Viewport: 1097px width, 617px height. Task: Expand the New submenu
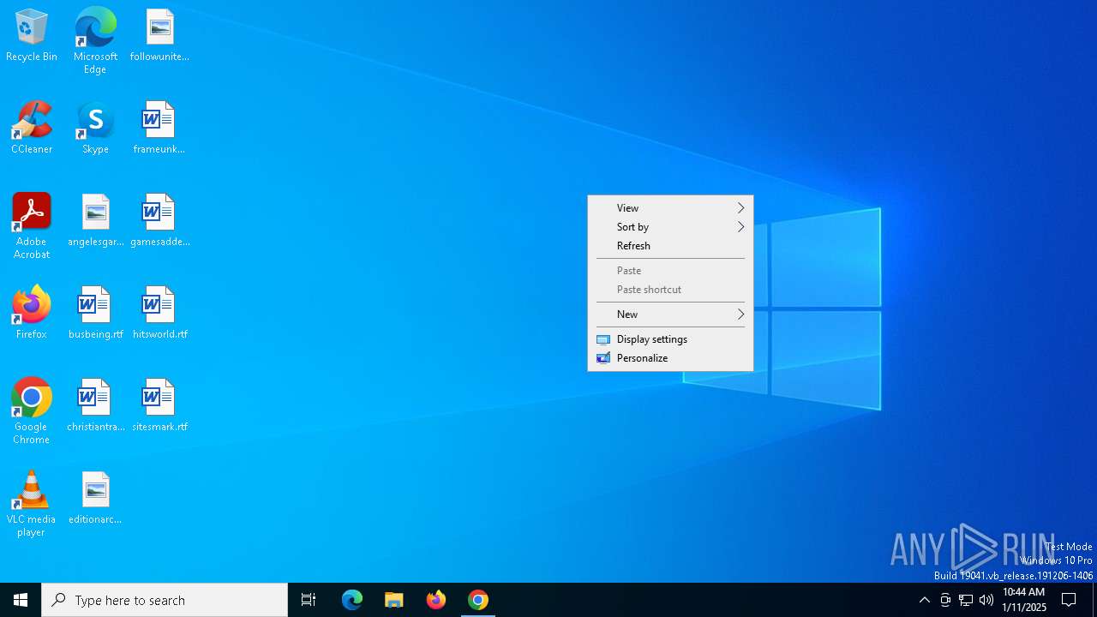670,314
